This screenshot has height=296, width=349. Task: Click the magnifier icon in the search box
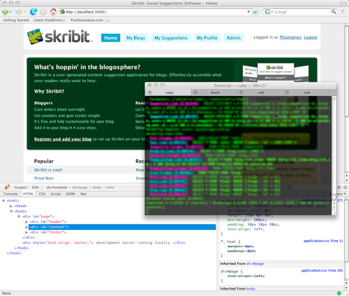[x=334, y=12]
